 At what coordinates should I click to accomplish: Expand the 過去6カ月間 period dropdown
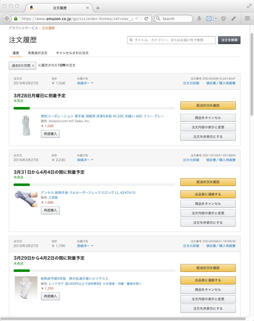(22, 65)
